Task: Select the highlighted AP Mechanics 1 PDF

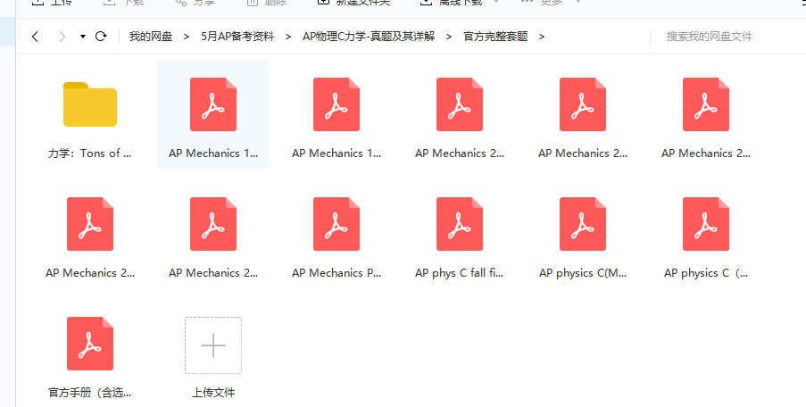Action: pos(213,114)
